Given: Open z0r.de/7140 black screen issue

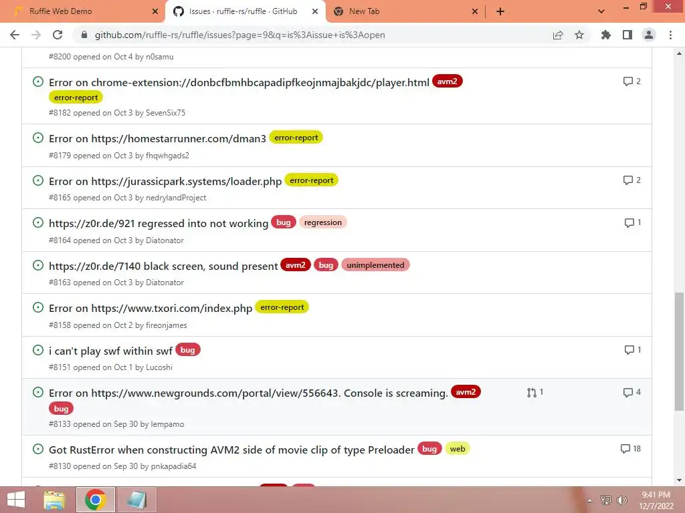Looking at the screenshot, I should (x=163, y=266).
